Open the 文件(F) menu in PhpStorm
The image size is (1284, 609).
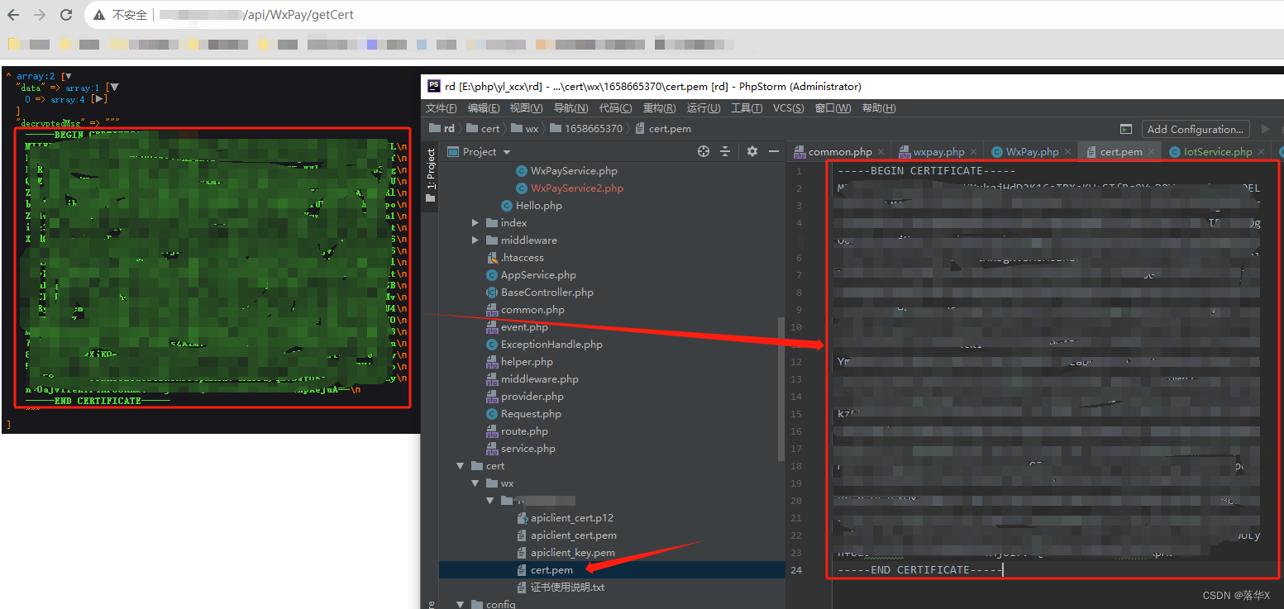(x=441, y=108)
